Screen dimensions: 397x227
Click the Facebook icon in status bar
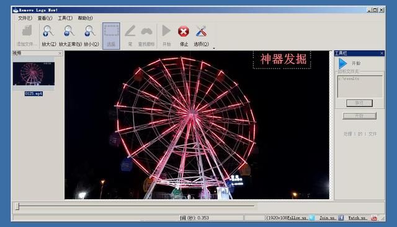point(341,218)
